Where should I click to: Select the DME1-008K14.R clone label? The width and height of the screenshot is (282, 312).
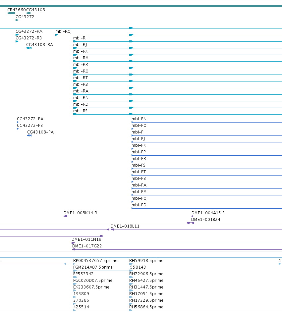tap(81, 213)
